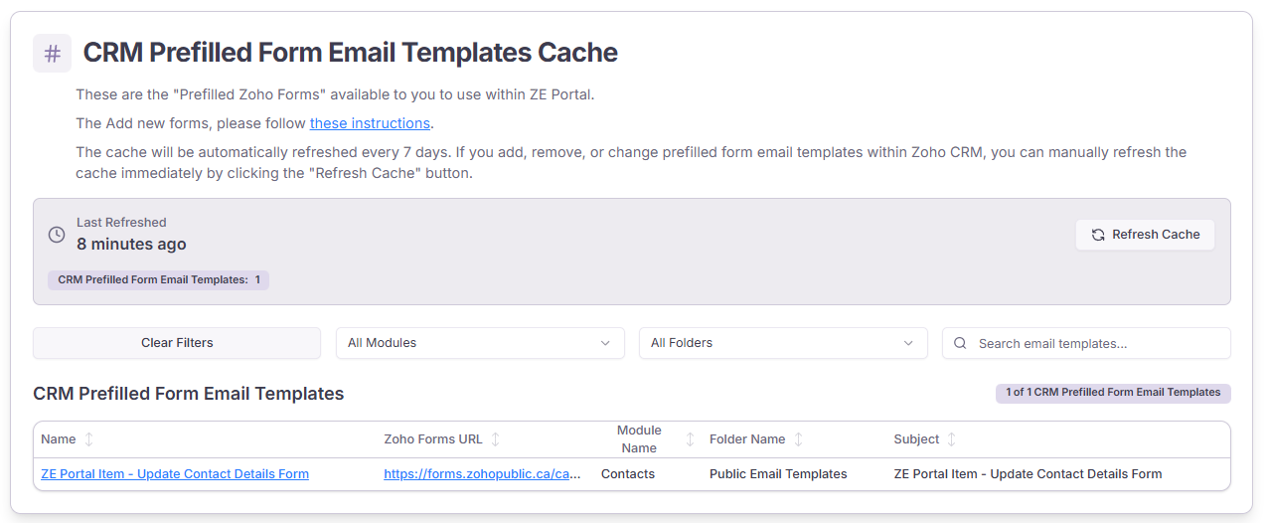Click the '1 of 1' templates count badge
1267x523 pixels.
click(x=1112, y=393)
